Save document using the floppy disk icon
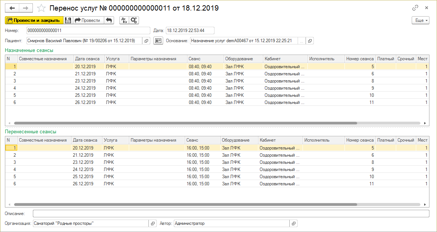The height and width of the screenshot is (232, 437). [68, 20]
